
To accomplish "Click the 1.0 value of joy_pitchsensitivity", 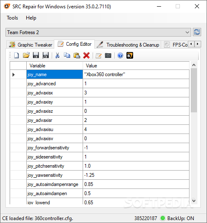I will (136, 166).
